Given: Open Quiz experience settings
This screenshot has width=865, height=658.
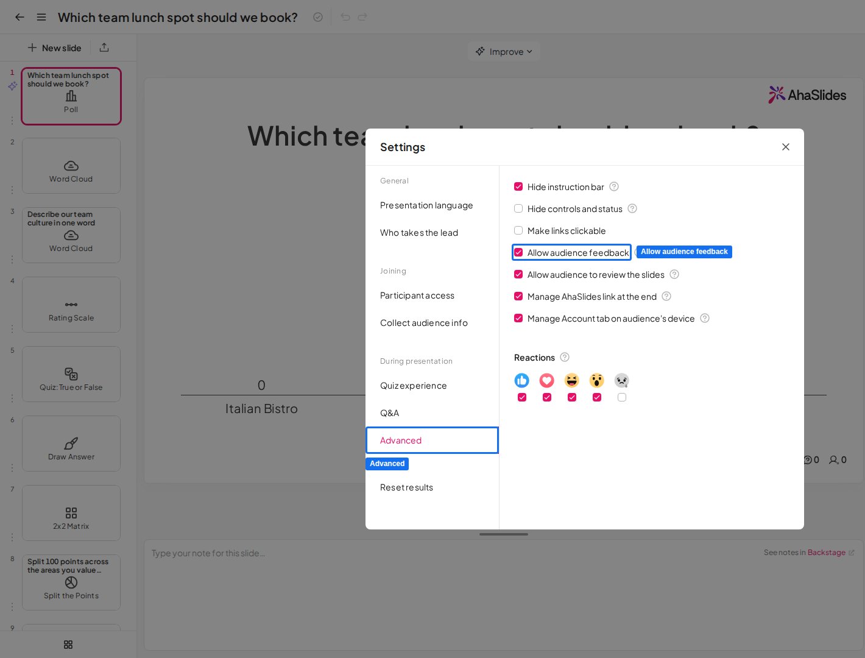Looking at the screenshot, I should click(432, 386).
